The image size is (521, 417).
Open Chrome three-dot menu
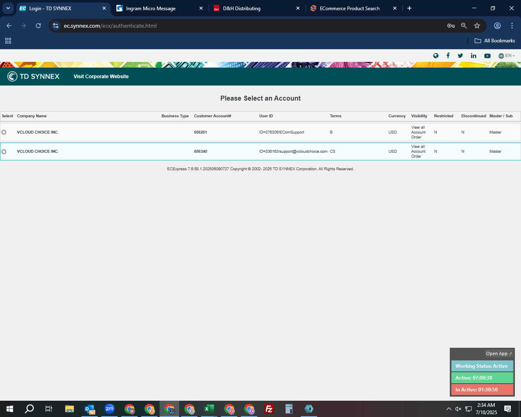coord(512,26)
